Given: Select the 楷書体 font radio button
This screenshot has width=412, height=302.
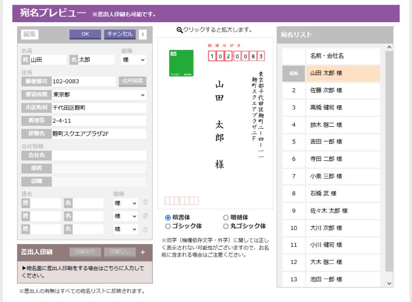Looking at the screenshot, I should [x=168, y=217].
